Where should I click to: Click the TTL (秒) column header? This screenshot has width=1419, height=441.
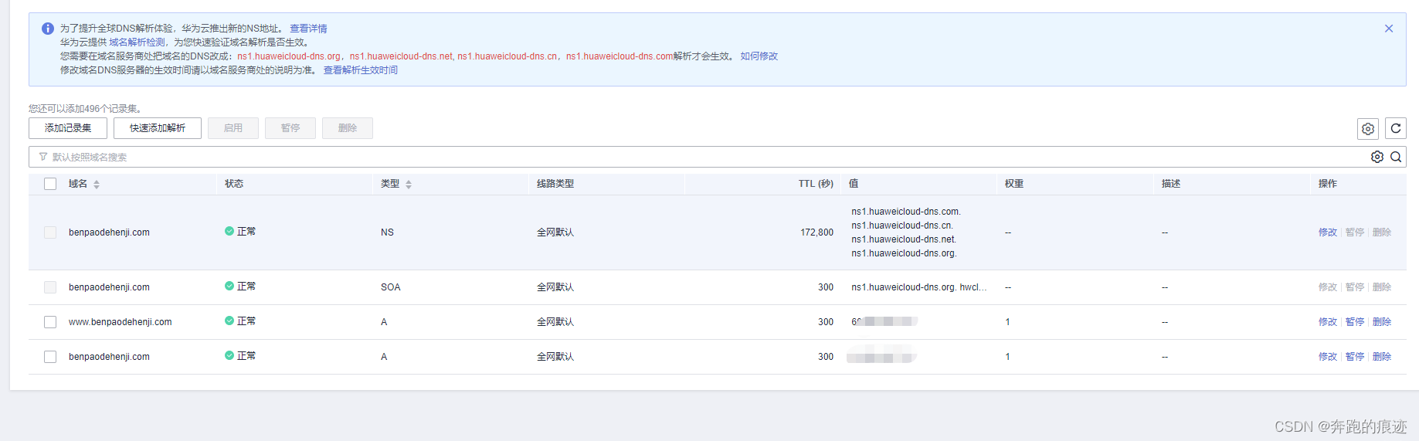coord(816,184)
